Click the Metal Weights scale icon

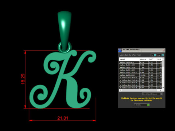pos(120,50)
